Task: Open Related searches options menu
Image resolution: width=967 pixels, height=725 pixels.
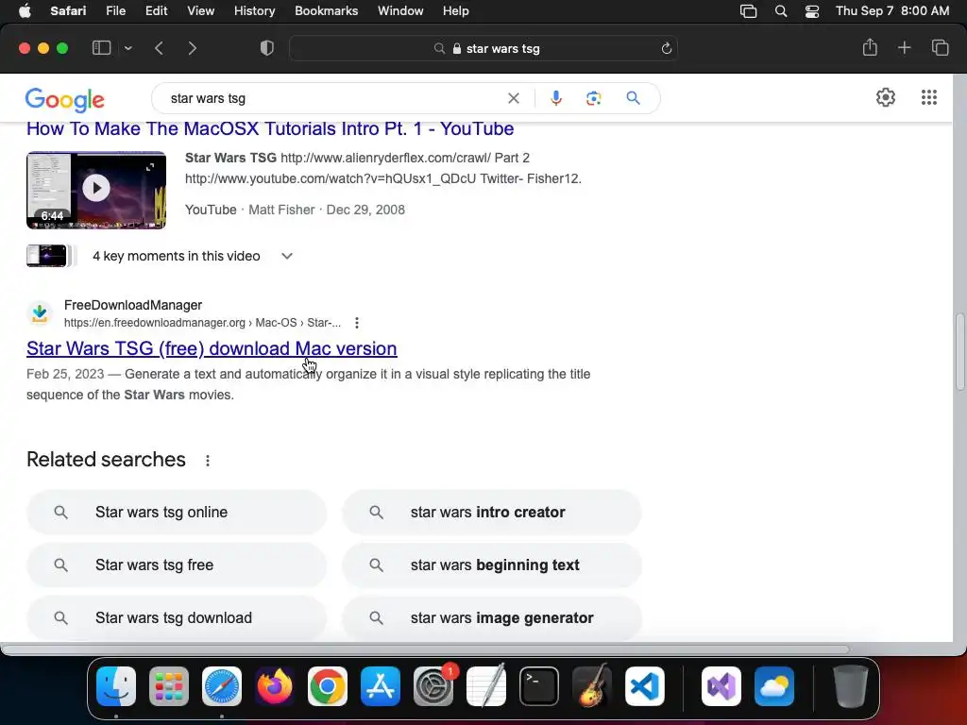Action: click(208, 461)
